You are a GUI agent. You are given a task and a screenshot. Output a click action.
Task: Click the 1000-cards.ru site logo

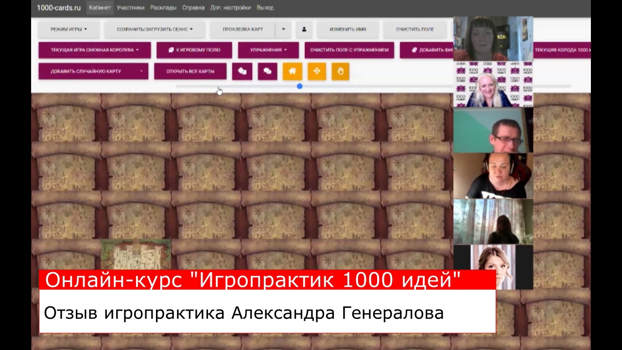(59, 8)
